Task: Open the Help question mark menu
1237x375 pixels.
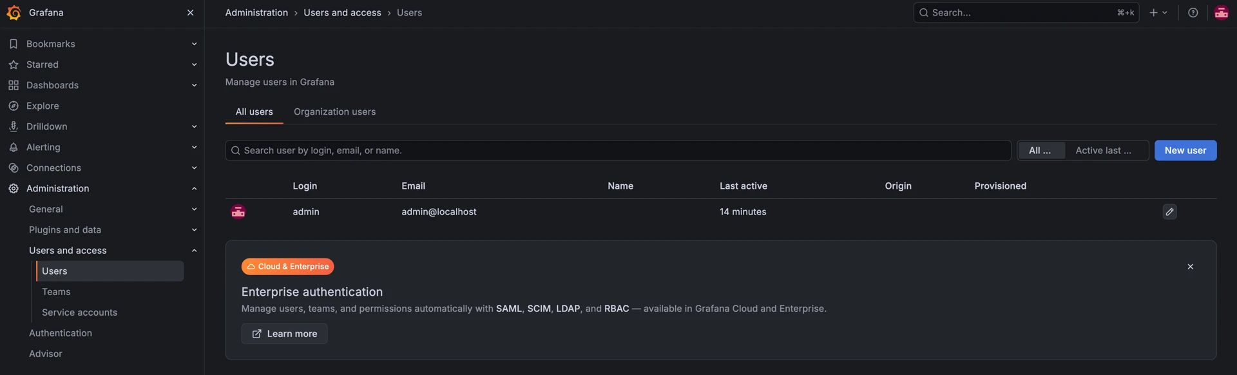Action: pyautogui.click(x=1193, y=13)
